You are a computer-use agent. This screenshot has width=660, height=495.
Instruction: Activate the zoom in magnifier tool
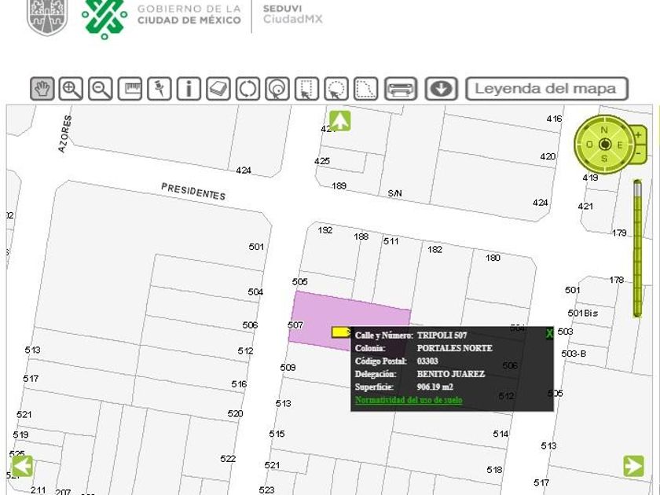tap(71, 89)
